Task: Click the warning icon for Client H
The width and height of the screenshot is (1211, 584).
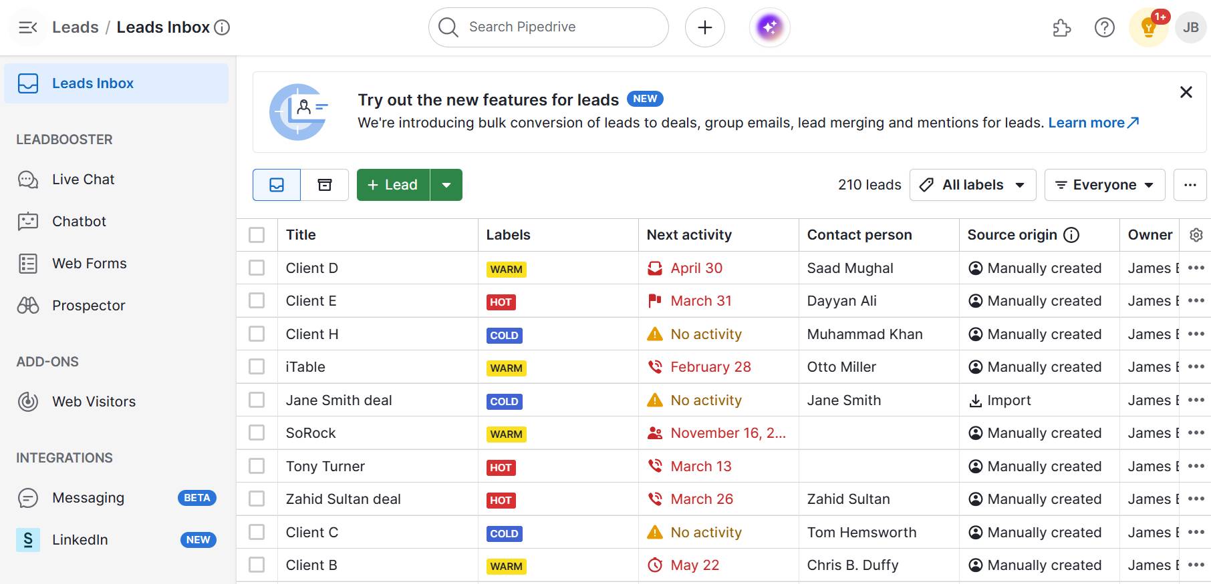Action: coord(655,334)
